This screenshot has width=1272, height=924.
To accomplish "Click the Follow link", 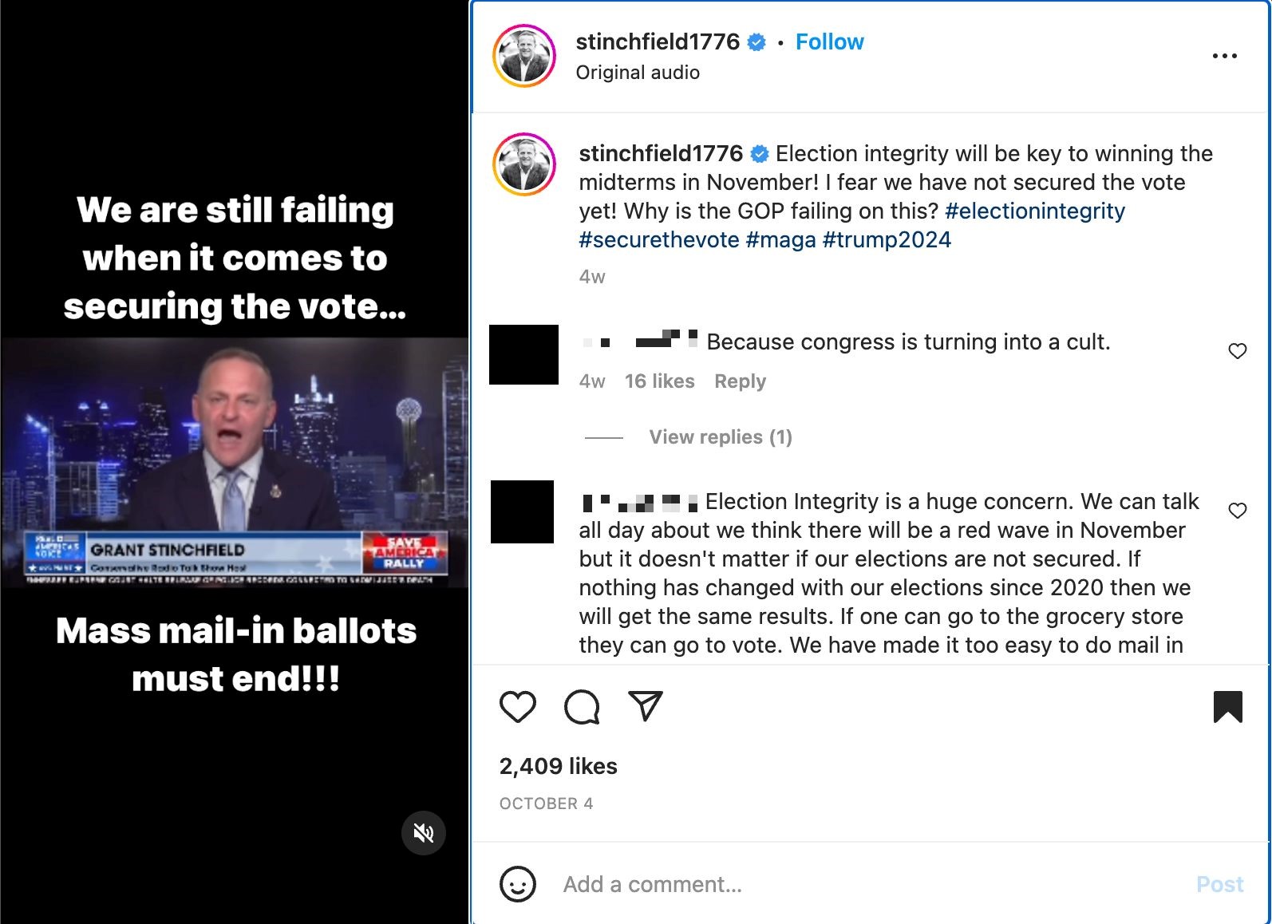I will pyautogui.click(x=829, y=42).
